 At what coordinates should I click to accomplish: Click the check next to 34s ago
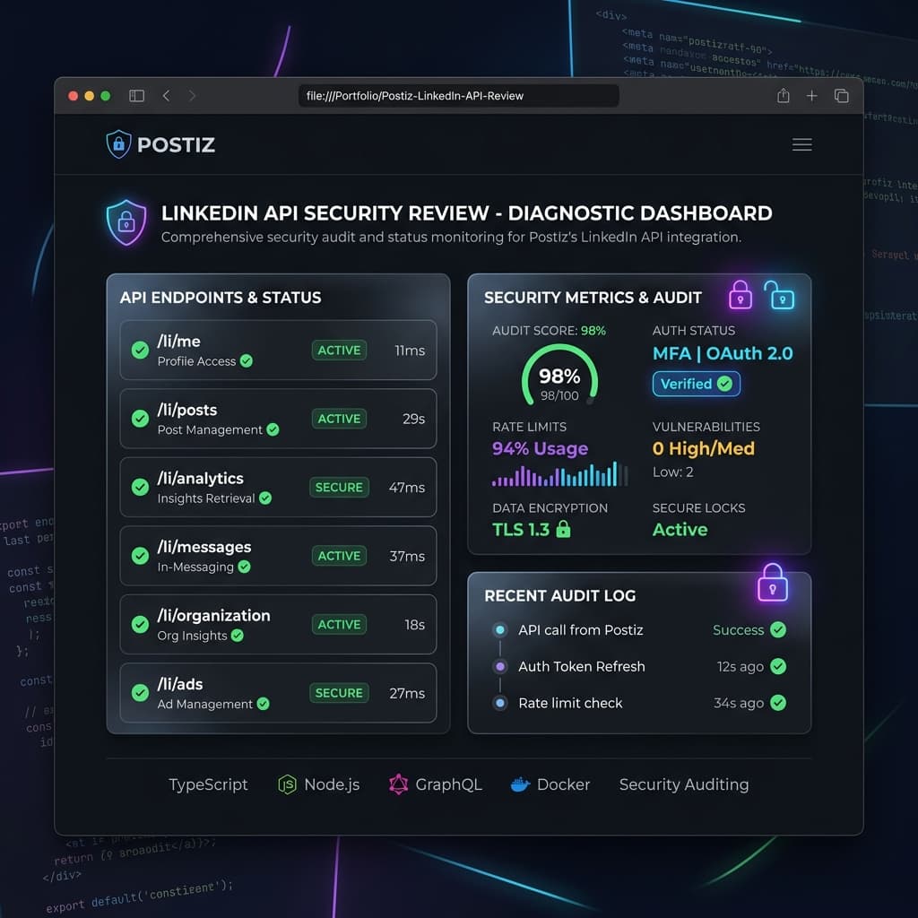pyautogui.click(x=778, y=703)
